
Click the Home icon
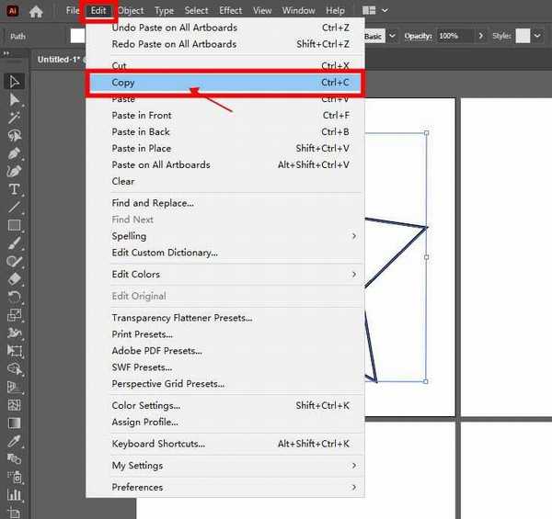coord(36,11)
